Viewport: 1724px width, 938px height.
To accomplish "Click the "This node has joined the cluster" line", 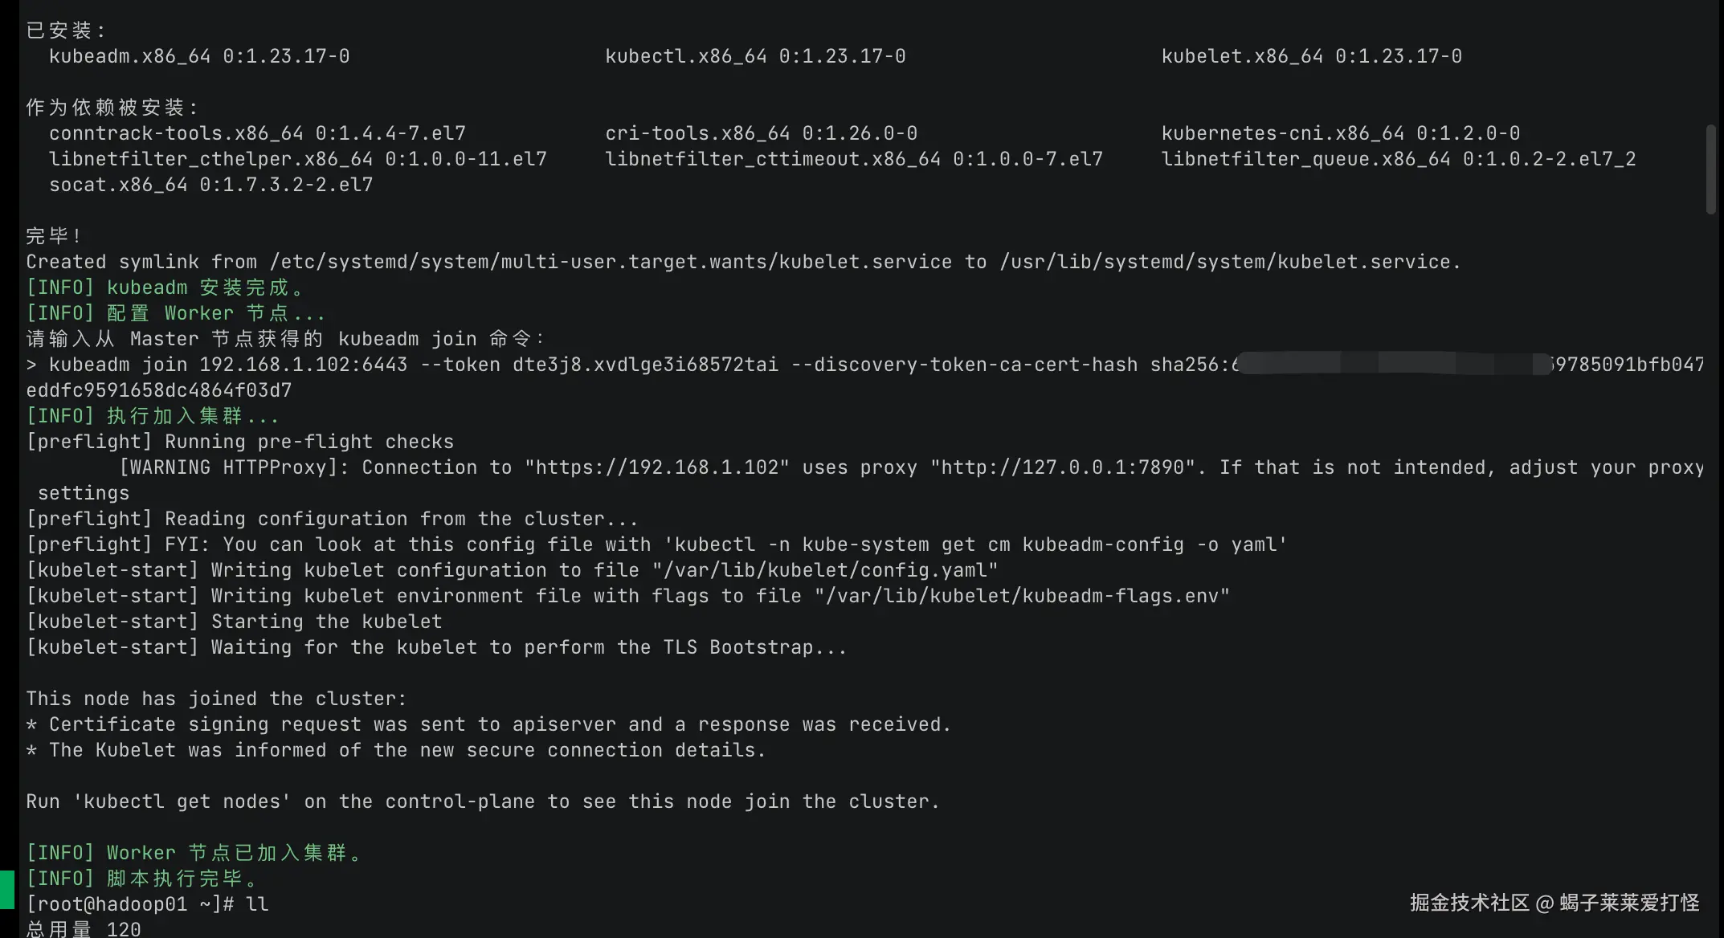I will [216, 699].
